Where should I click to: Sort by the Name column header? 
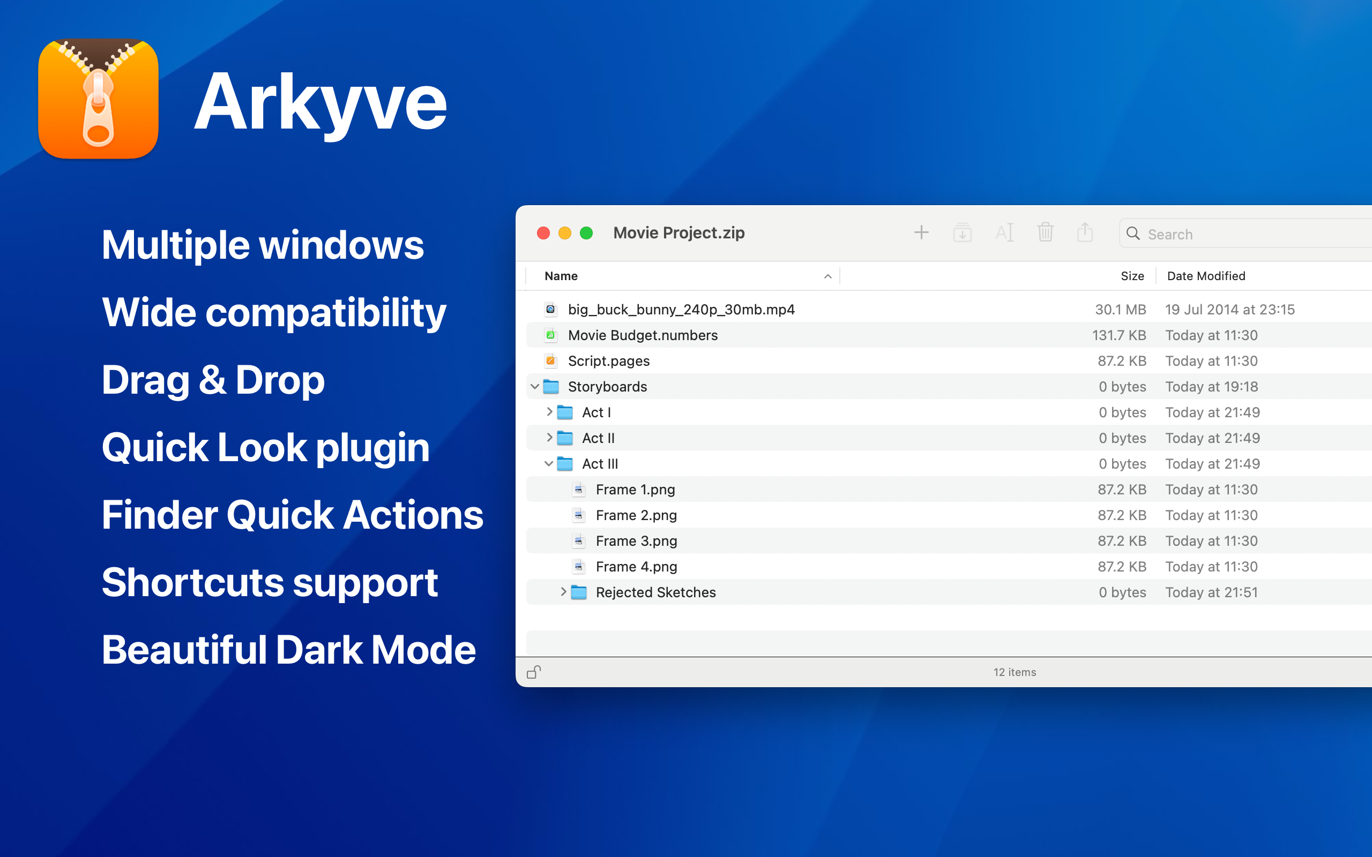tap(683, 276)
